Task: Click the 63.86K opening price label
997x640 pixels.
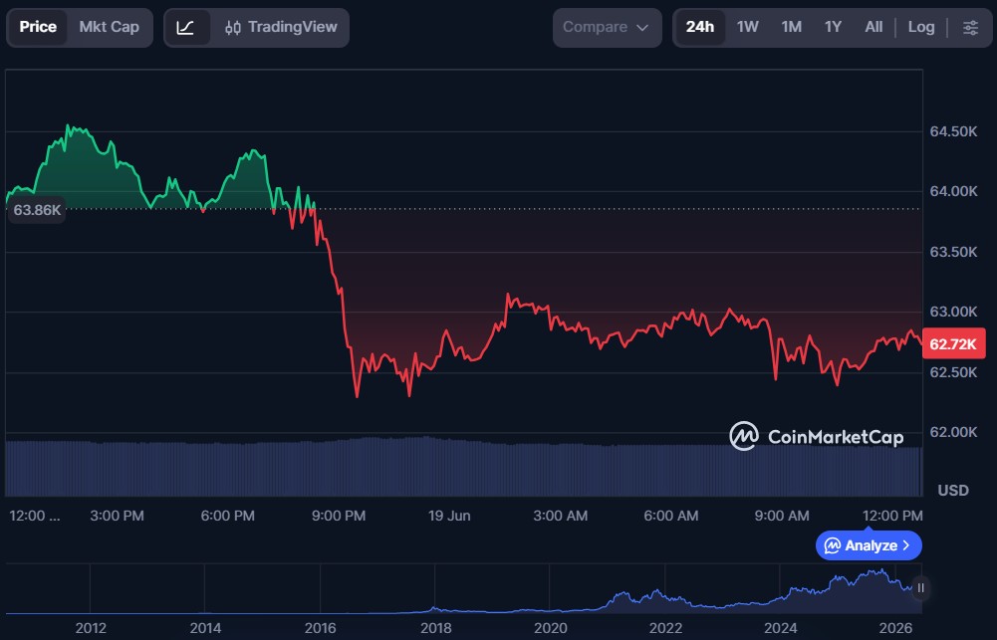Action: [37, 210]
